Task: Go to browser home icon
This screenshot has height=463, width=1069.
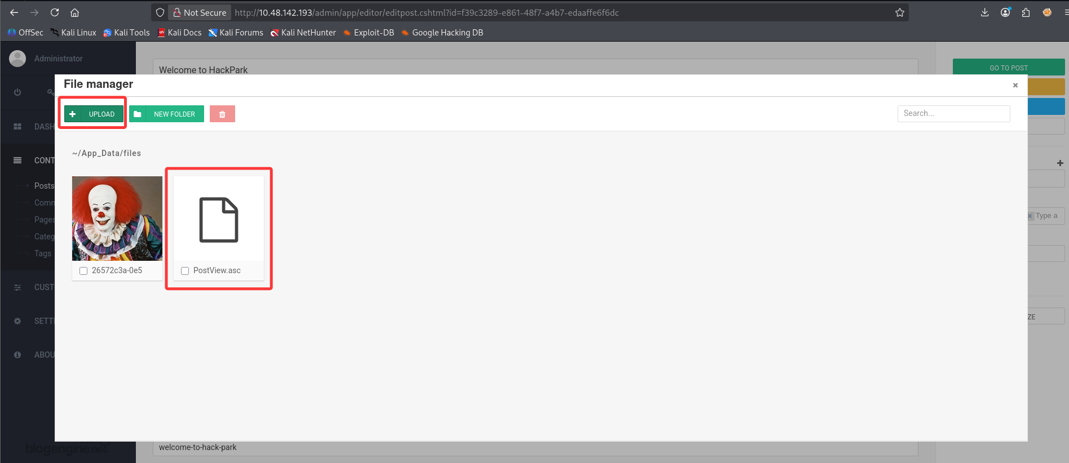Action: click(x=74, y=12)
